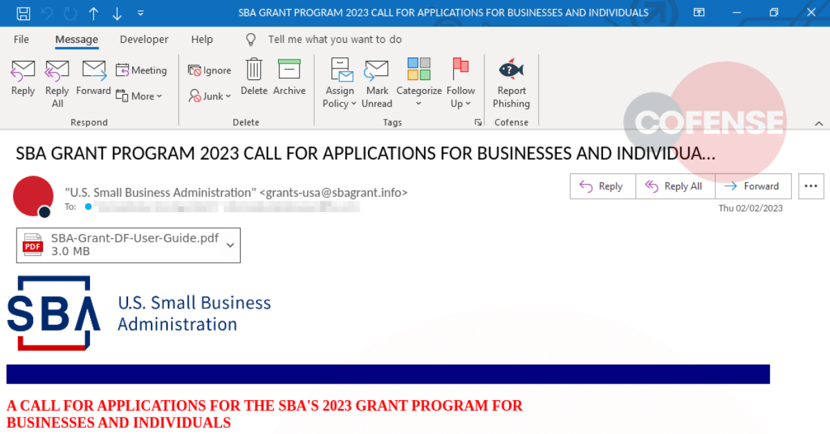The image size is (830, 434).
Task: Open the File menu tab
Action: [x=21, y=39]
